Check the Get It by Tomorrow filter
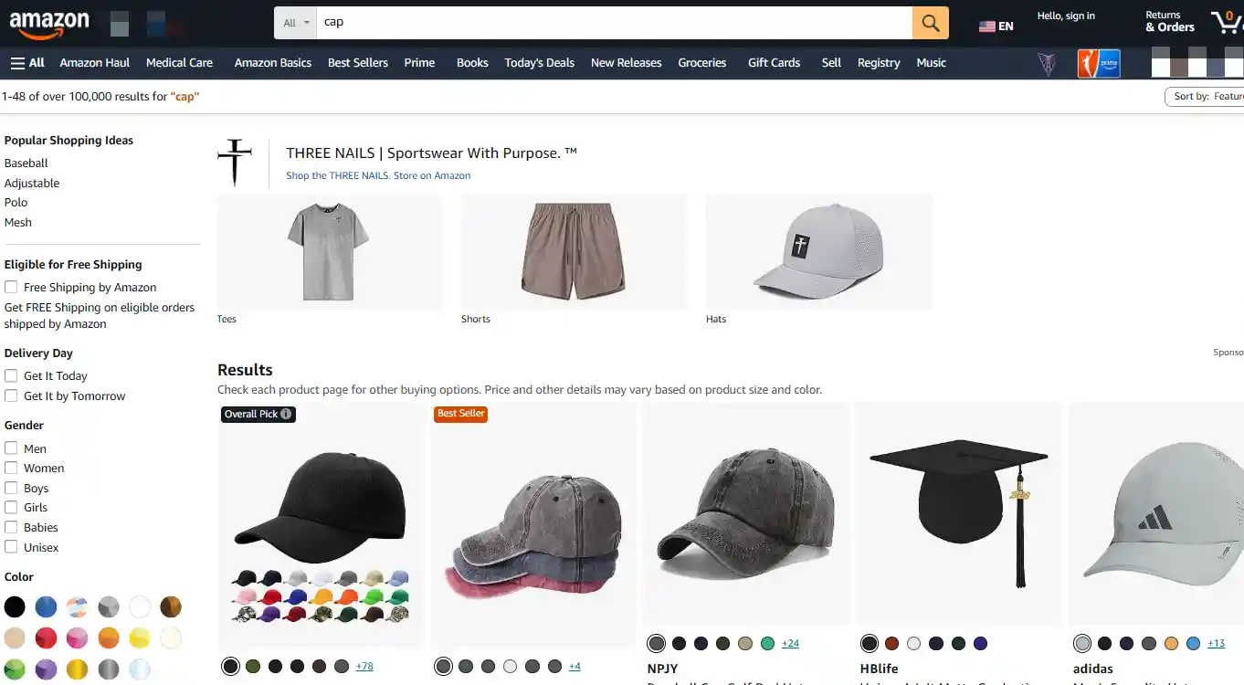This screenshot has height=685, width=1244. coord(11,395)
